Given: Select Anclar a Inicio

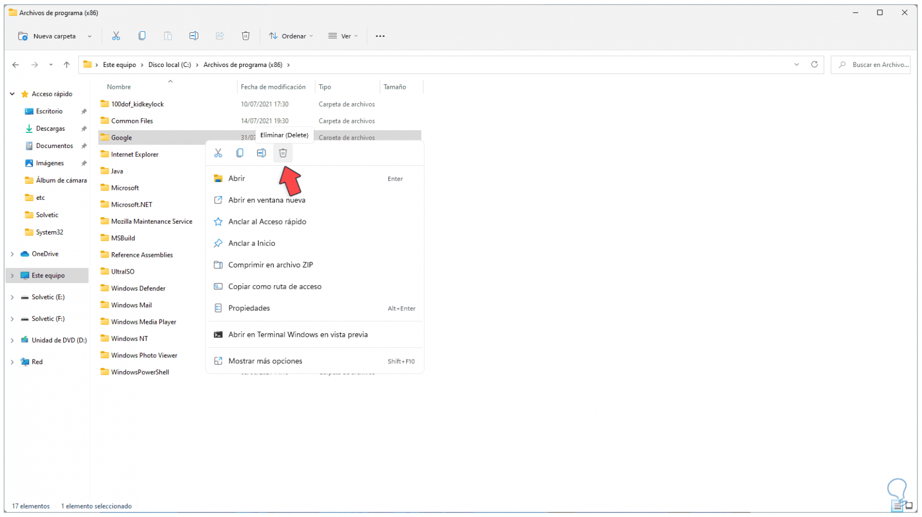Looking at the screenshot, I should coord(315,243).
